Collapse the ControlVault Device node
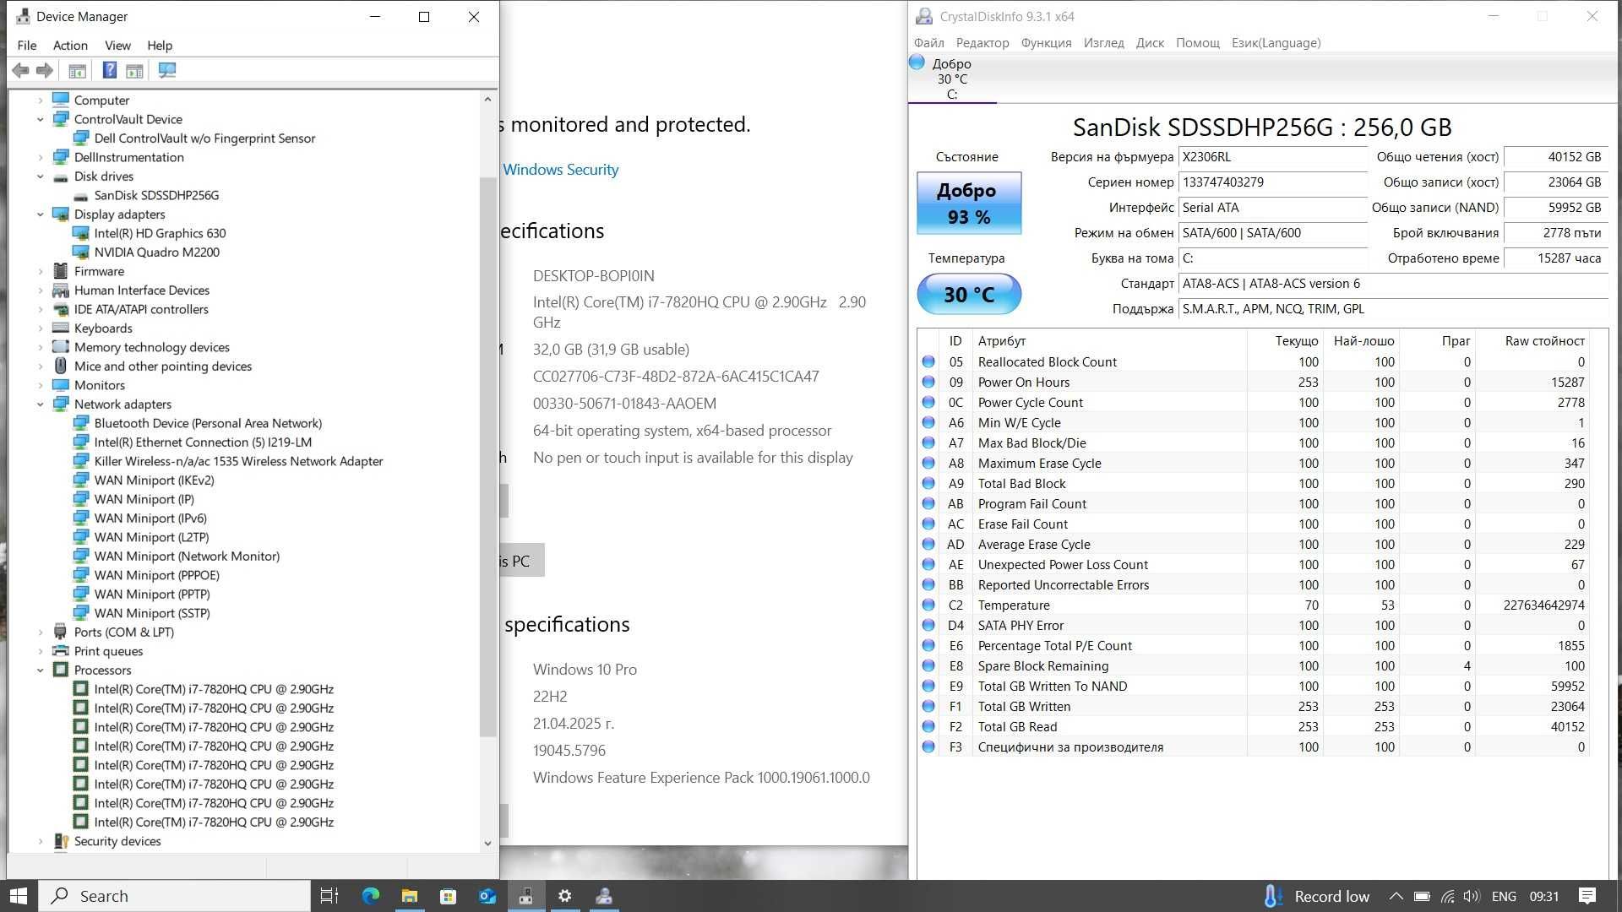Viewport: 1622px width, 912px height. coord(41,120)
